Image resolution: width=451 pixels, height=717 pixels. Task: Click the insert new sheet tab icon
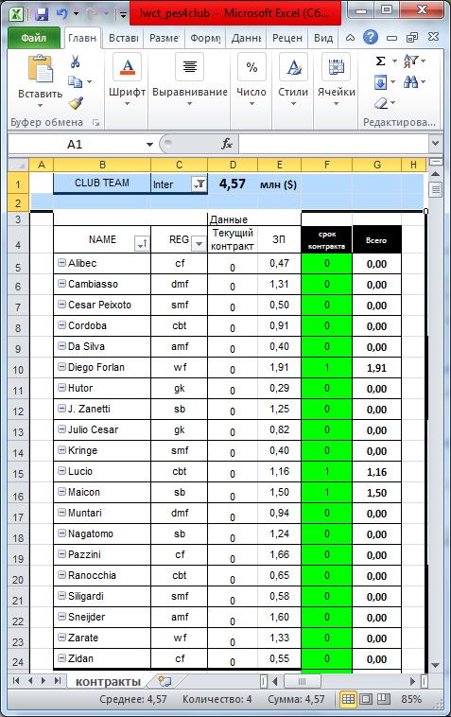(164, 681)
